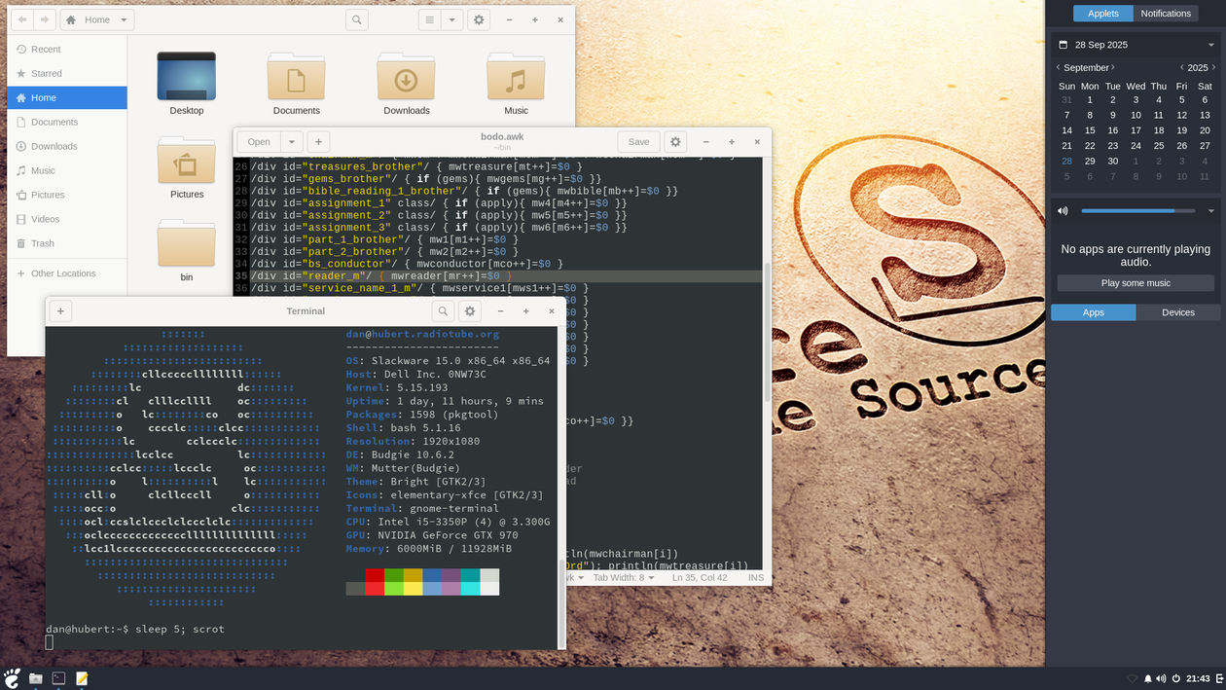Switch audio panel to Devices
1226x690 pixels.
click(1177, 312)
